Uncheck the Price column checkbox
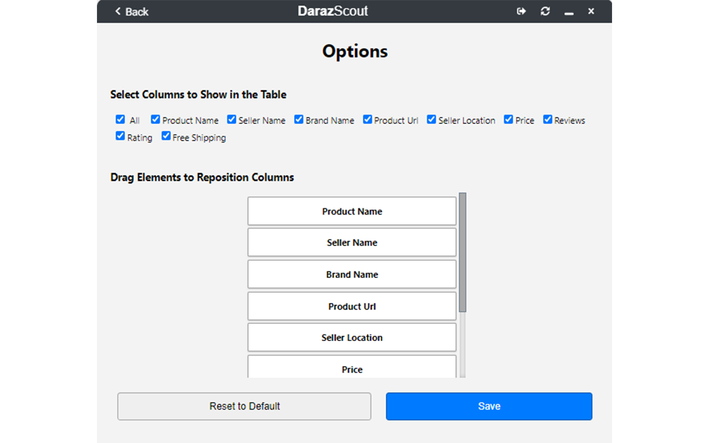The height and width of the screenshot is (443, 709). [x=508, y=120]
